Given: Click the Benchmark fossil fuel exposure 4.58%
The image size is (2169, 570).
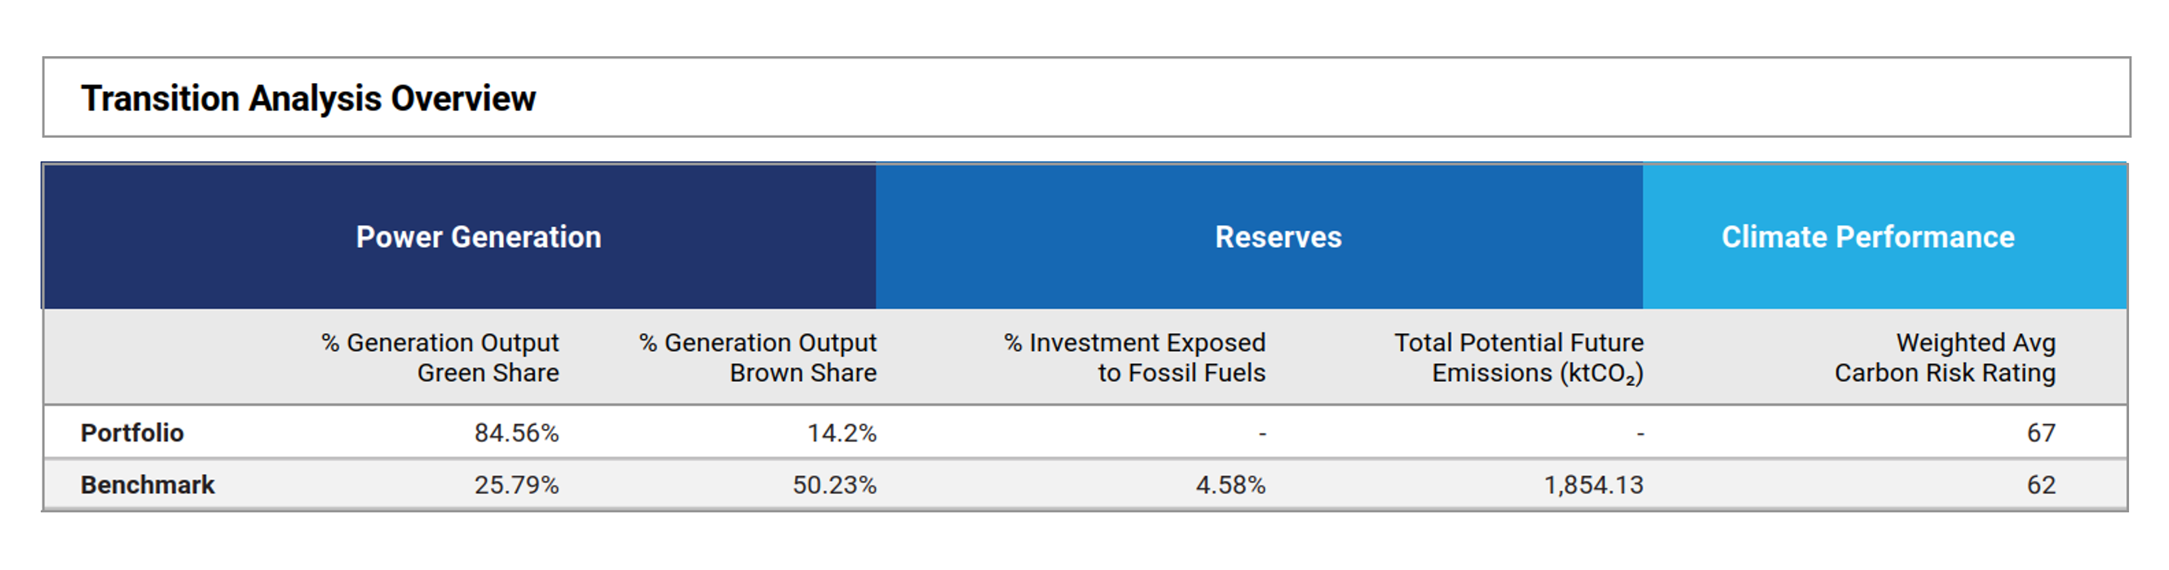Looking at the screenshot, I should (x=1230, y=485).
